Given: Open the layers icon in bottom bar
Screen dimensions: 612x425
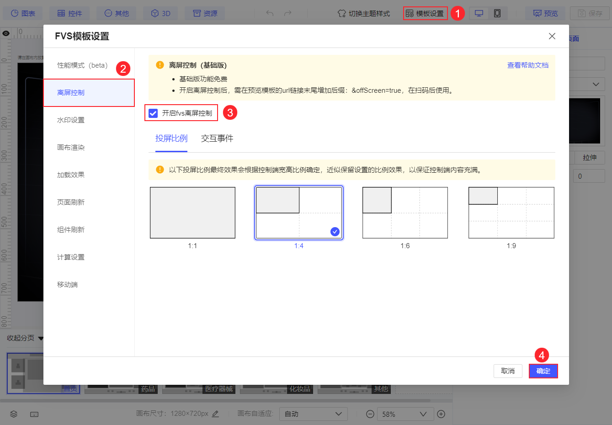Looking at the screenshot, I should pyautogui.click(x=14, y=414).
